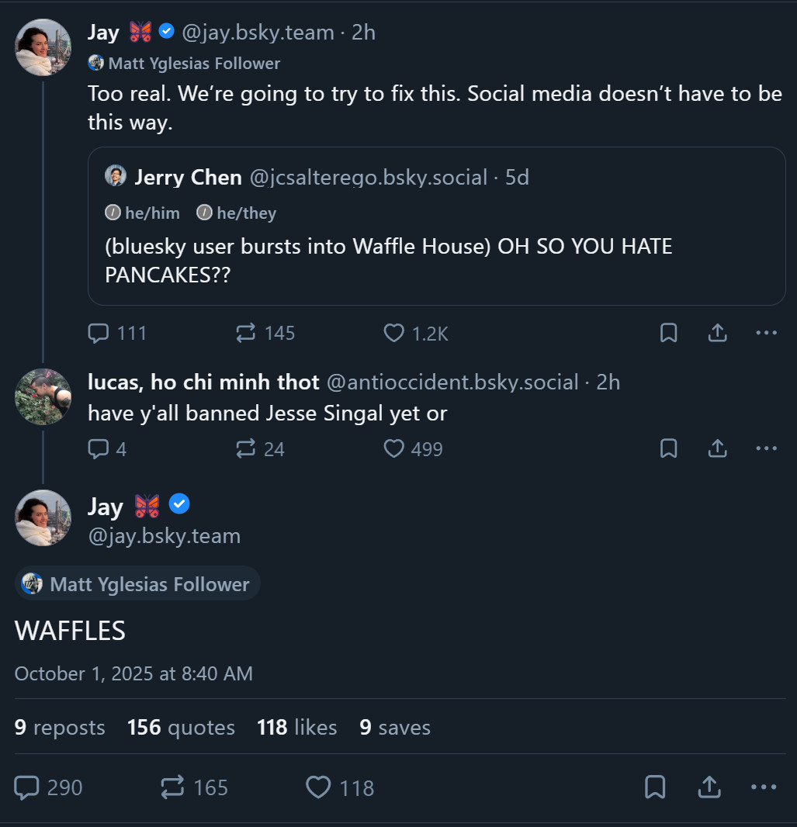Screen dimensions: 797x827
Task: Save the WAFFLES post with bookmark icon
Action: pos(655,787)
